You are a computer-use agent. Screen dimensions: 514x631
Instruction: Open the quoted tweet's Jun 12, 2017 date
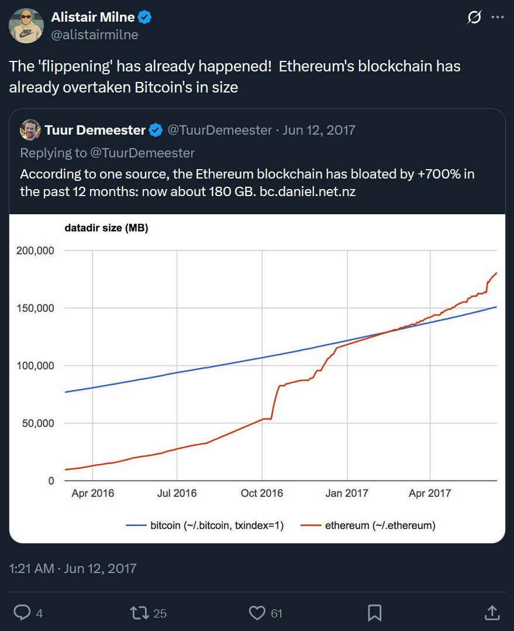point(319,130)
